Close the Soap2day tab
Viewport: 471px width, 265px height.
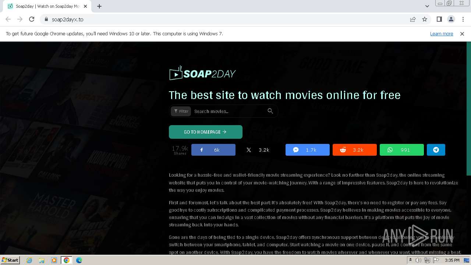point(86,6)
